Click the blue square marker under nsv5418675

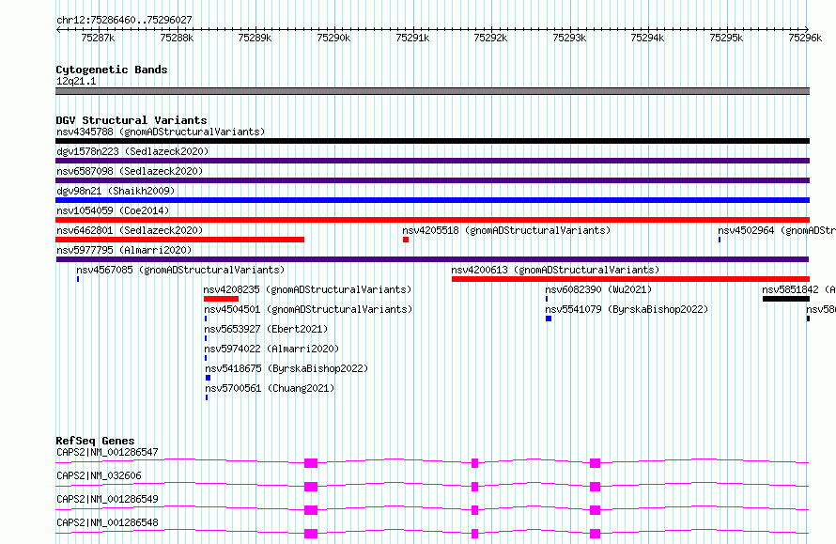(x=208, y=378)
